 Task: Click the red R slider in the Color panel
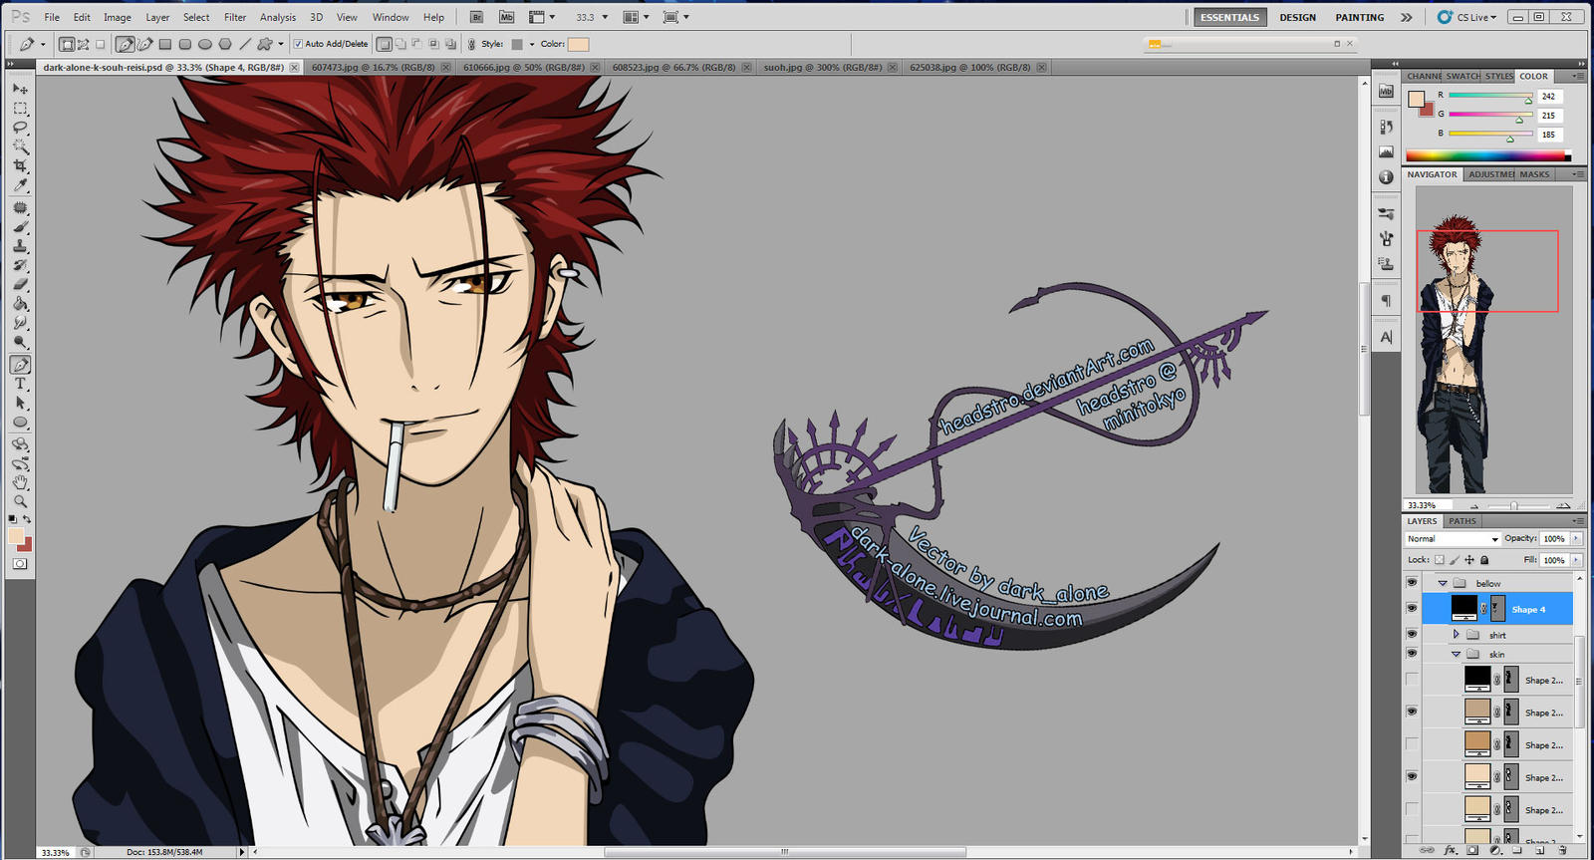(1490, 96)
